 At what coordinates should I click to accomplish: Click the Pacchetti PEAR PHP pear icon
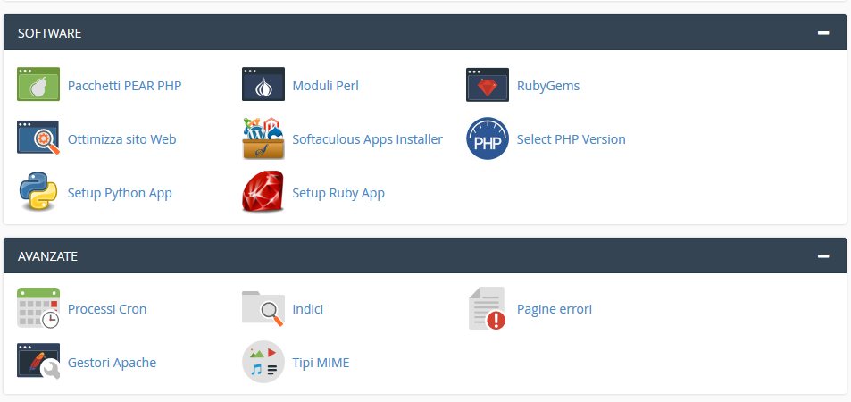(x=38, y=85)
